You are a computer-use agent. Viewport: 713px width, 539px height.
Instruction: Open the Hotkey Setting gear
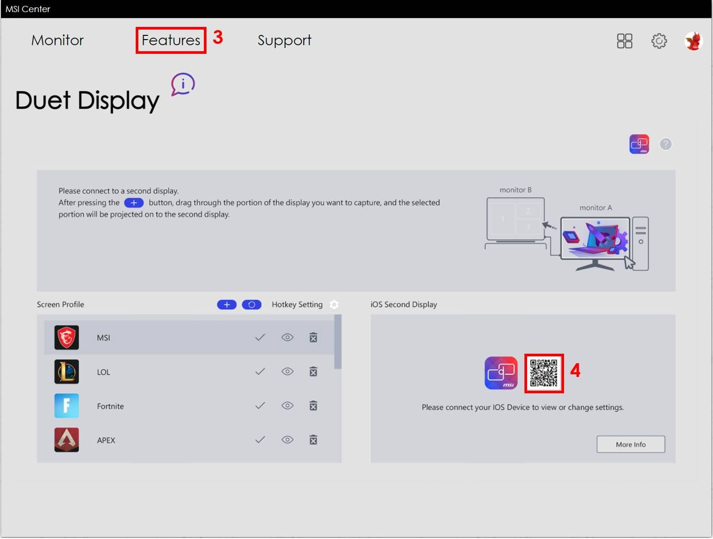[x=334, y=305]
